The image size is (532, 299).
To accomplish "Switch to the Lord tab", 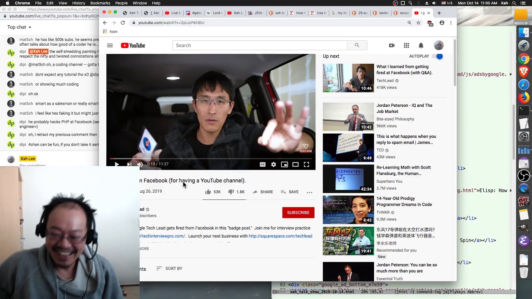I will tap(214, 13).
